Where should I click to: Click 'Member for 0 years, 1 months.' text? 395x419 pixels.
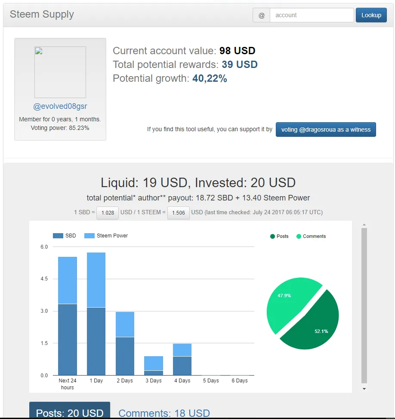pos(60,119)
